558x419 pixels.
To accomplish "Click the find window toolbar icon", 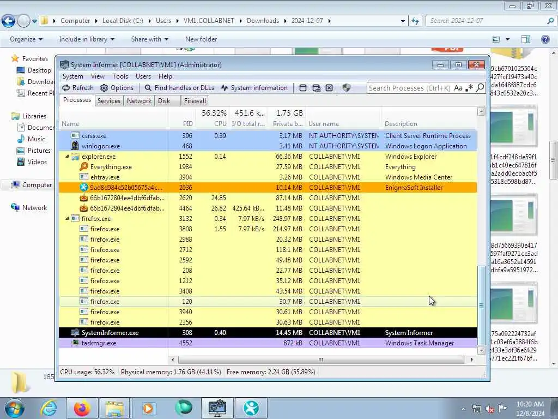I will coord(303,88).
